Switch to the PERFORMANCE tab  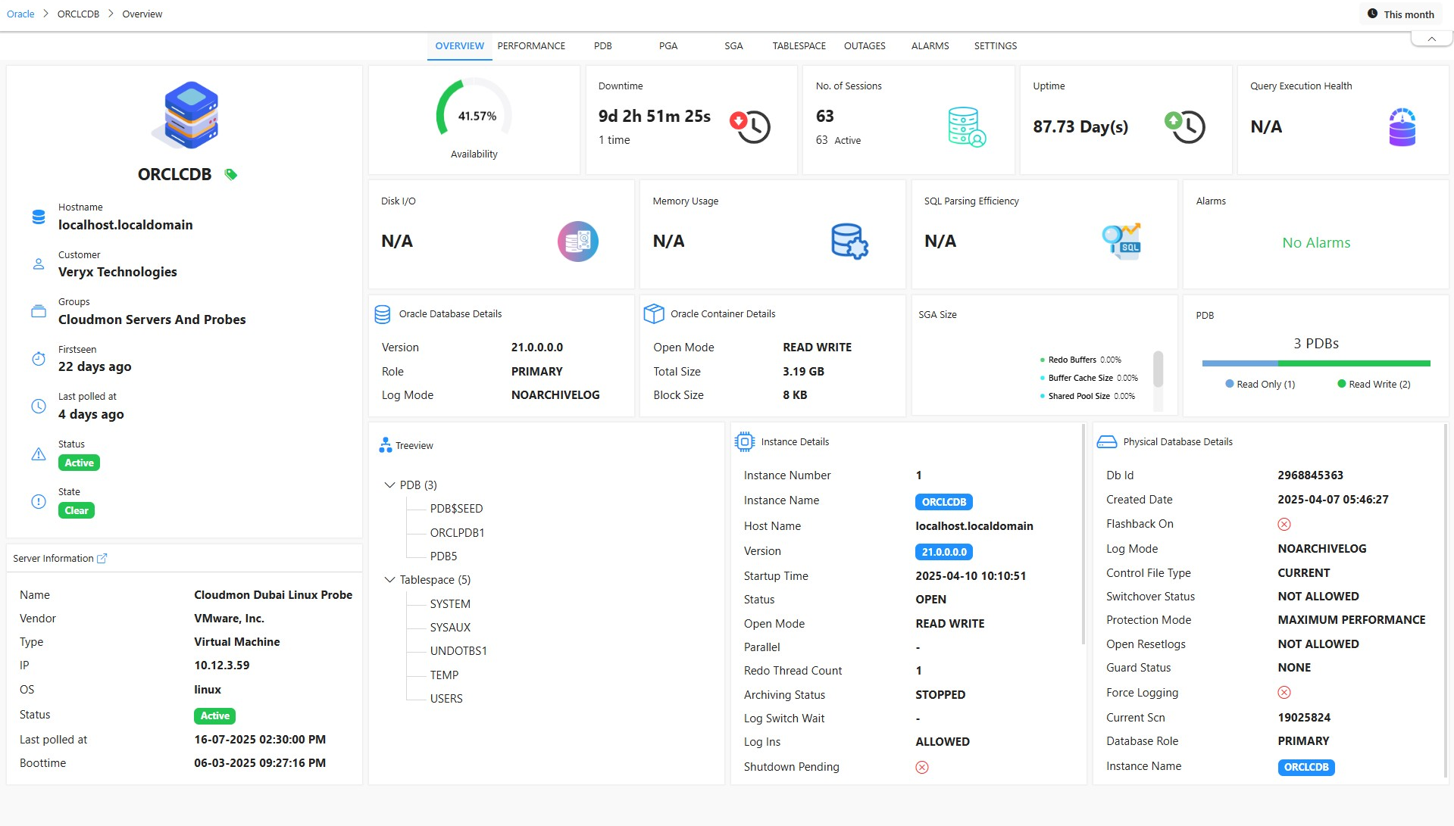tap(530, 46)
